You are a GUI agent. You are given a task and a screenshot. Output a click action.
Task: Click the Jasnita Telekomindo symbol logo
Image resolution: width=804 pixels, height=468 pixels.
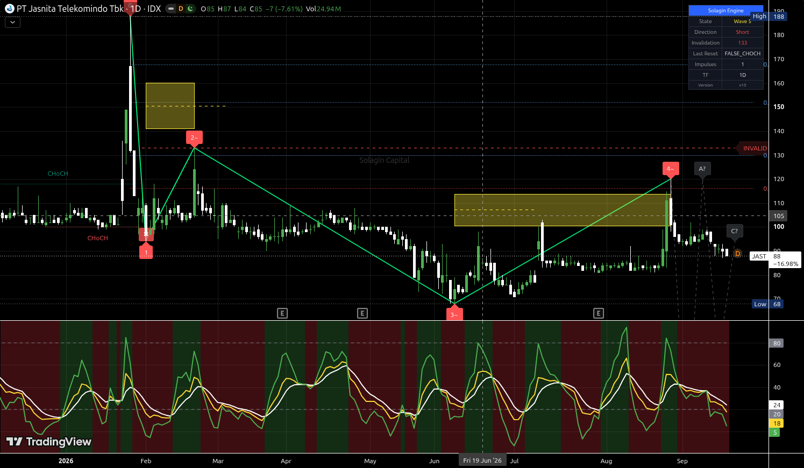click(x=9, y=9)
